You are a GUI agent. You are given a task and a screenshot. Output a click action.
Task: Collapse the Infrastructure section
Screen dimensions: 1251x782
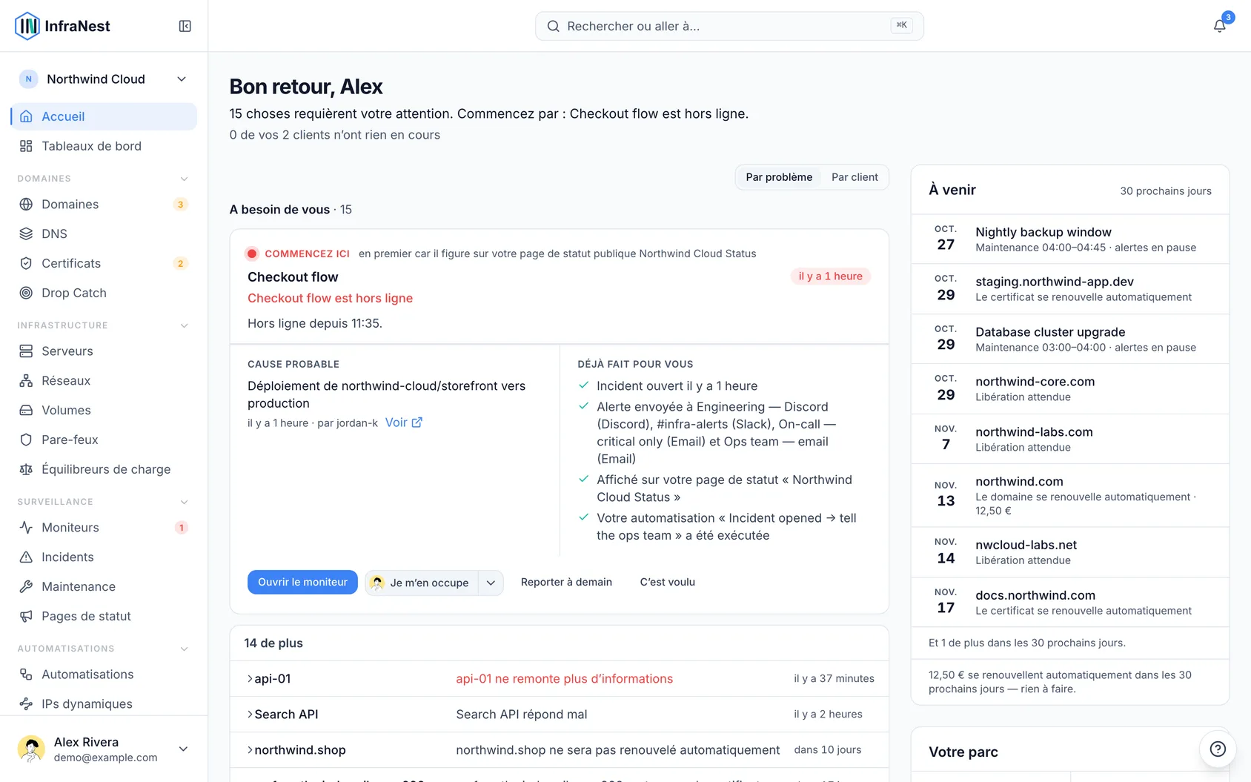pos(185,325)
